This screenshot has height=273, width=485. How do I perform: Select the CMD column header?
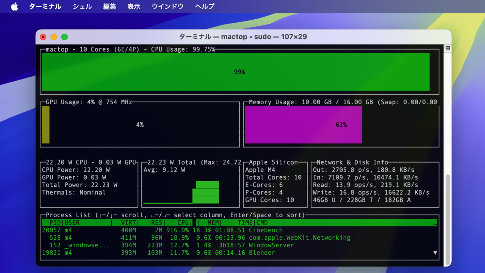pyautogui.click(x=262, y=223)
